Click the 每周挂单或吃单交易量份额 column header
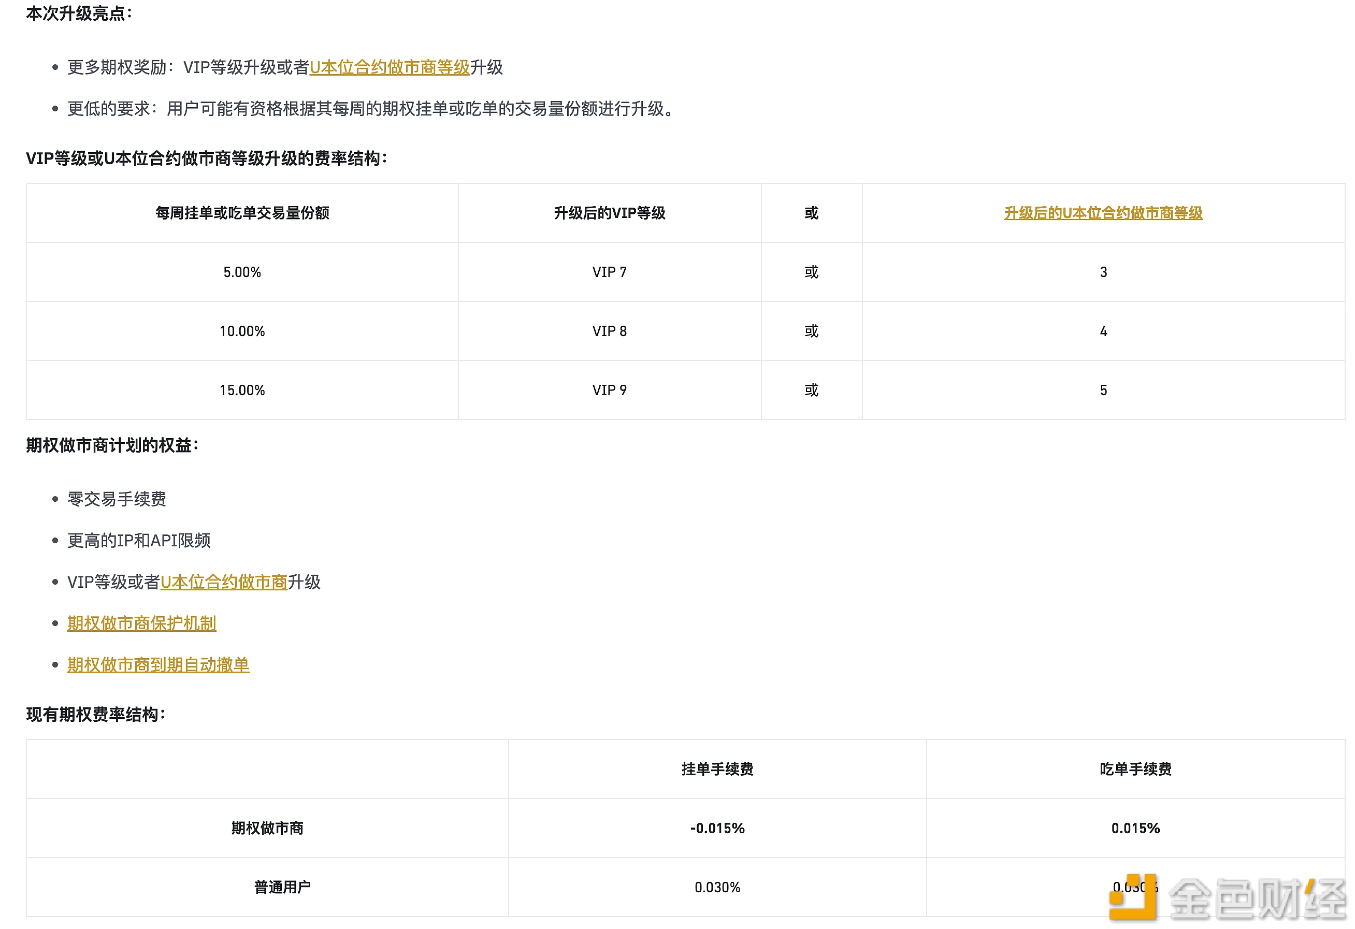Screen dimensions: 1355x929 point(242,213)
